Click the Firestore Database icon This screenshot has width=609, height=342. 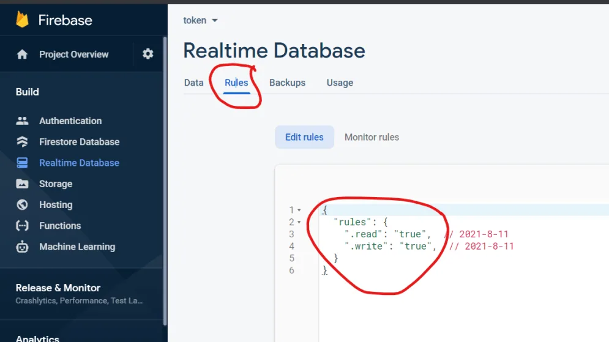[x=22, y=142]
